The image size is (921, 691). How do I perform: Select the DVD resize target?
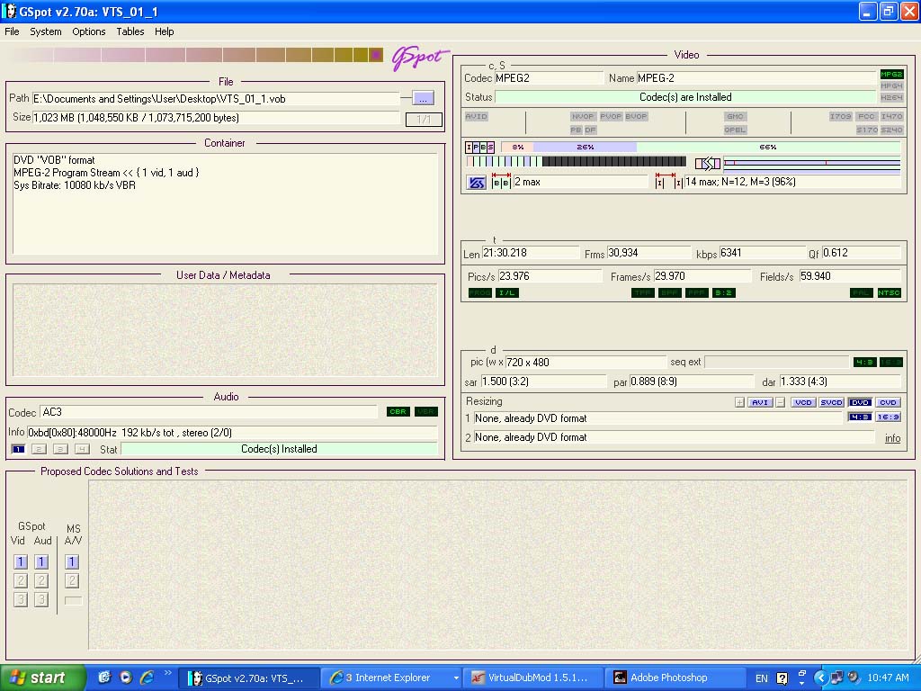860,402
